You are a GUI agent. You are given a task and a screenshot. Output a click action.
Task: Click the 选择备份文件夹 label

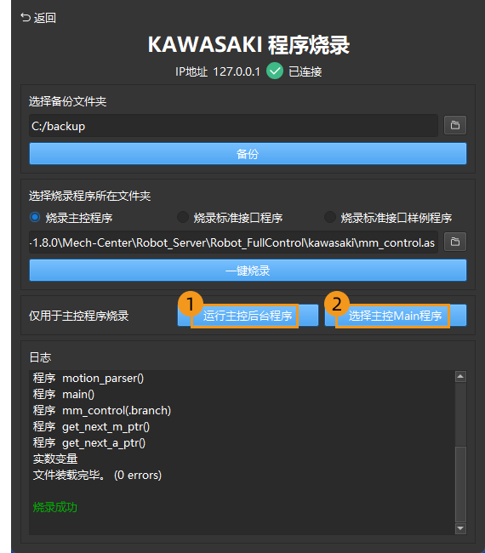[68, 101]
